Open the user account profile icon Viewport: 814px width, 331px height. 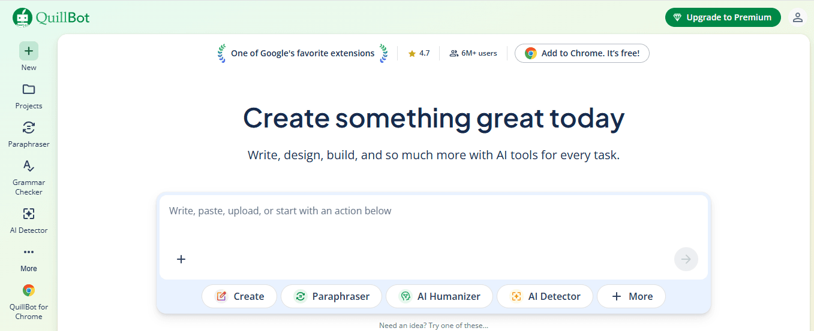[x=798, y=17]
